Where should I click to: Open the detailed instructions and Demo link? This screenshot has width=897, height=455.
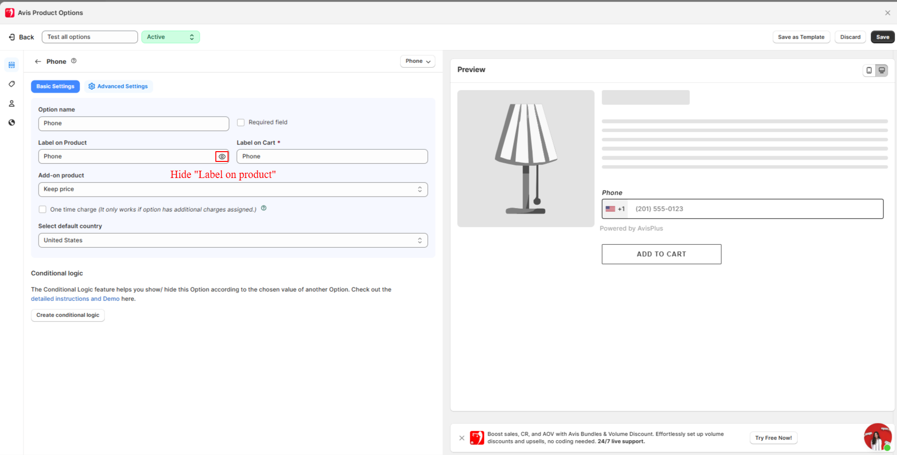point(75,299)
